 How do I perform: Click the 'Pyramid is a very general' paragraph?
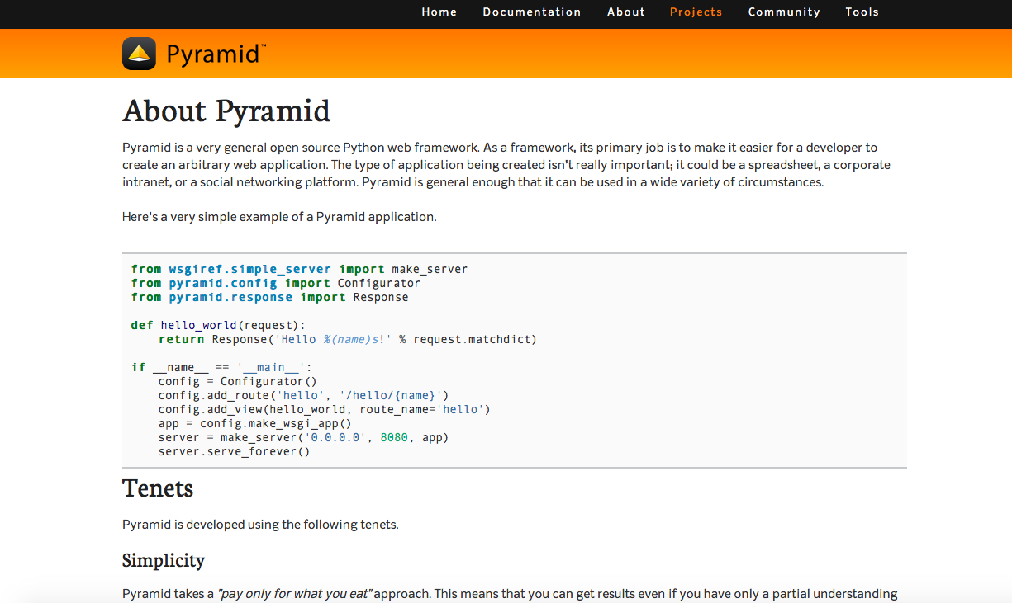pos(506,165)
